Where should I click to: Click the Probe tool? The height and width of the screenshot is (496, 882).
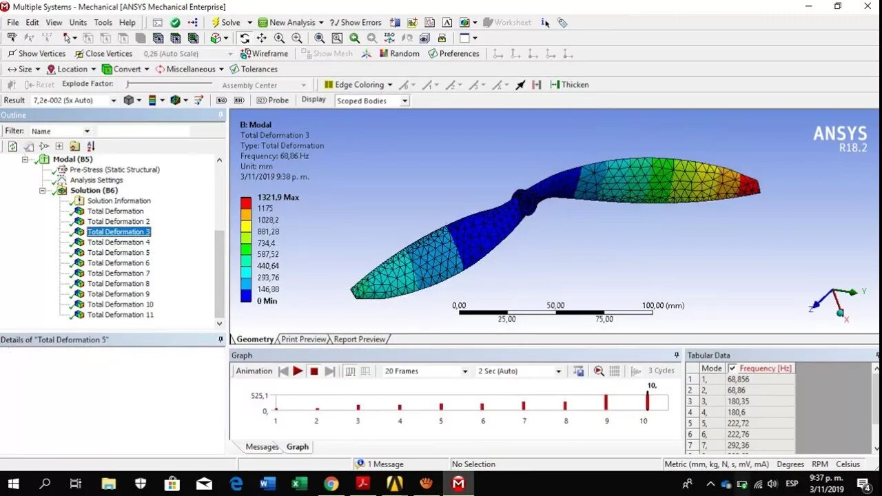tap(272, 101)
